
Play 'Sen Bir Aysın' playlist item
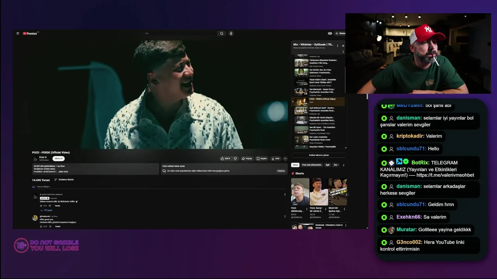(x=318, y=130)
